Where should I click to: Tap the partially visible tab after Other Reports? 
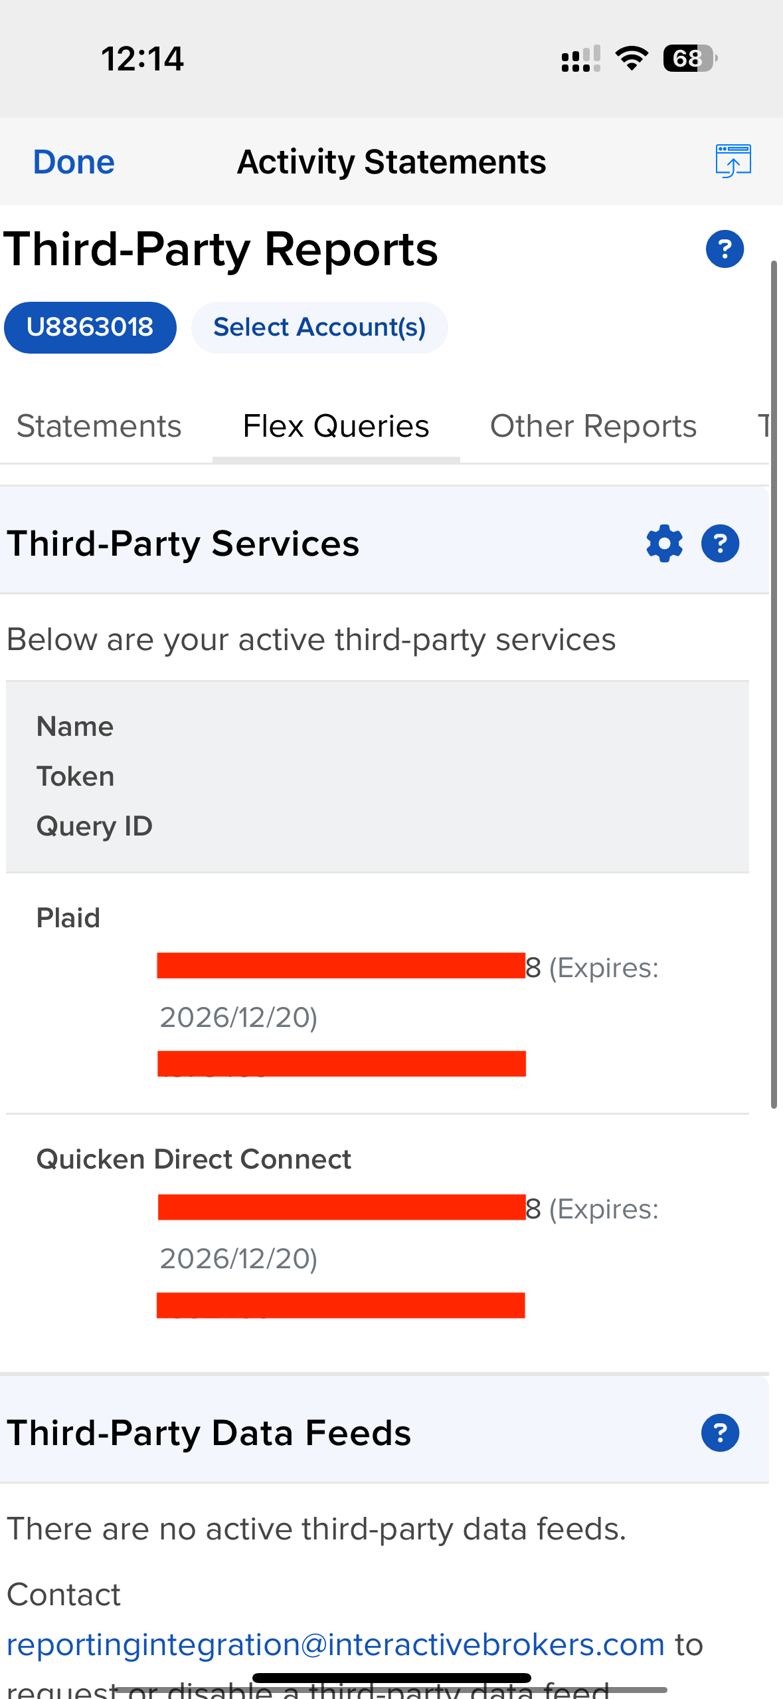(x=762, y=426)
